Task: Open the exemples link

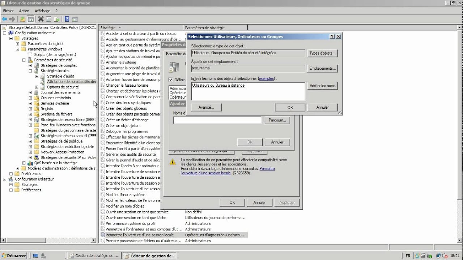Action: point(266,78)
